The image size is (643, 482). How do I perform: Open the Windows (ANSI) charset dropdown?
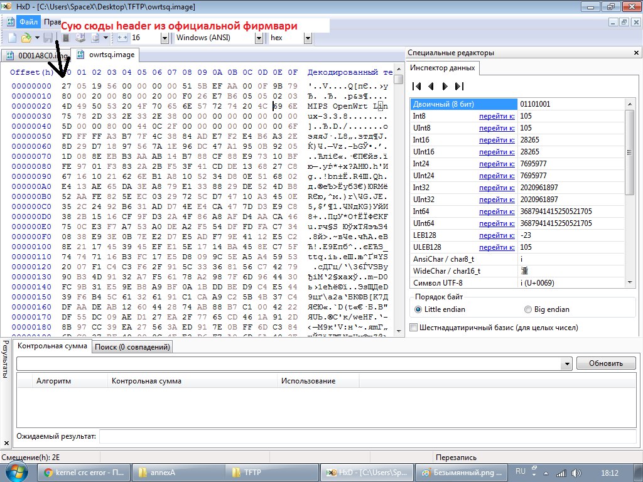pyautogui.click(x=259, y=38)
